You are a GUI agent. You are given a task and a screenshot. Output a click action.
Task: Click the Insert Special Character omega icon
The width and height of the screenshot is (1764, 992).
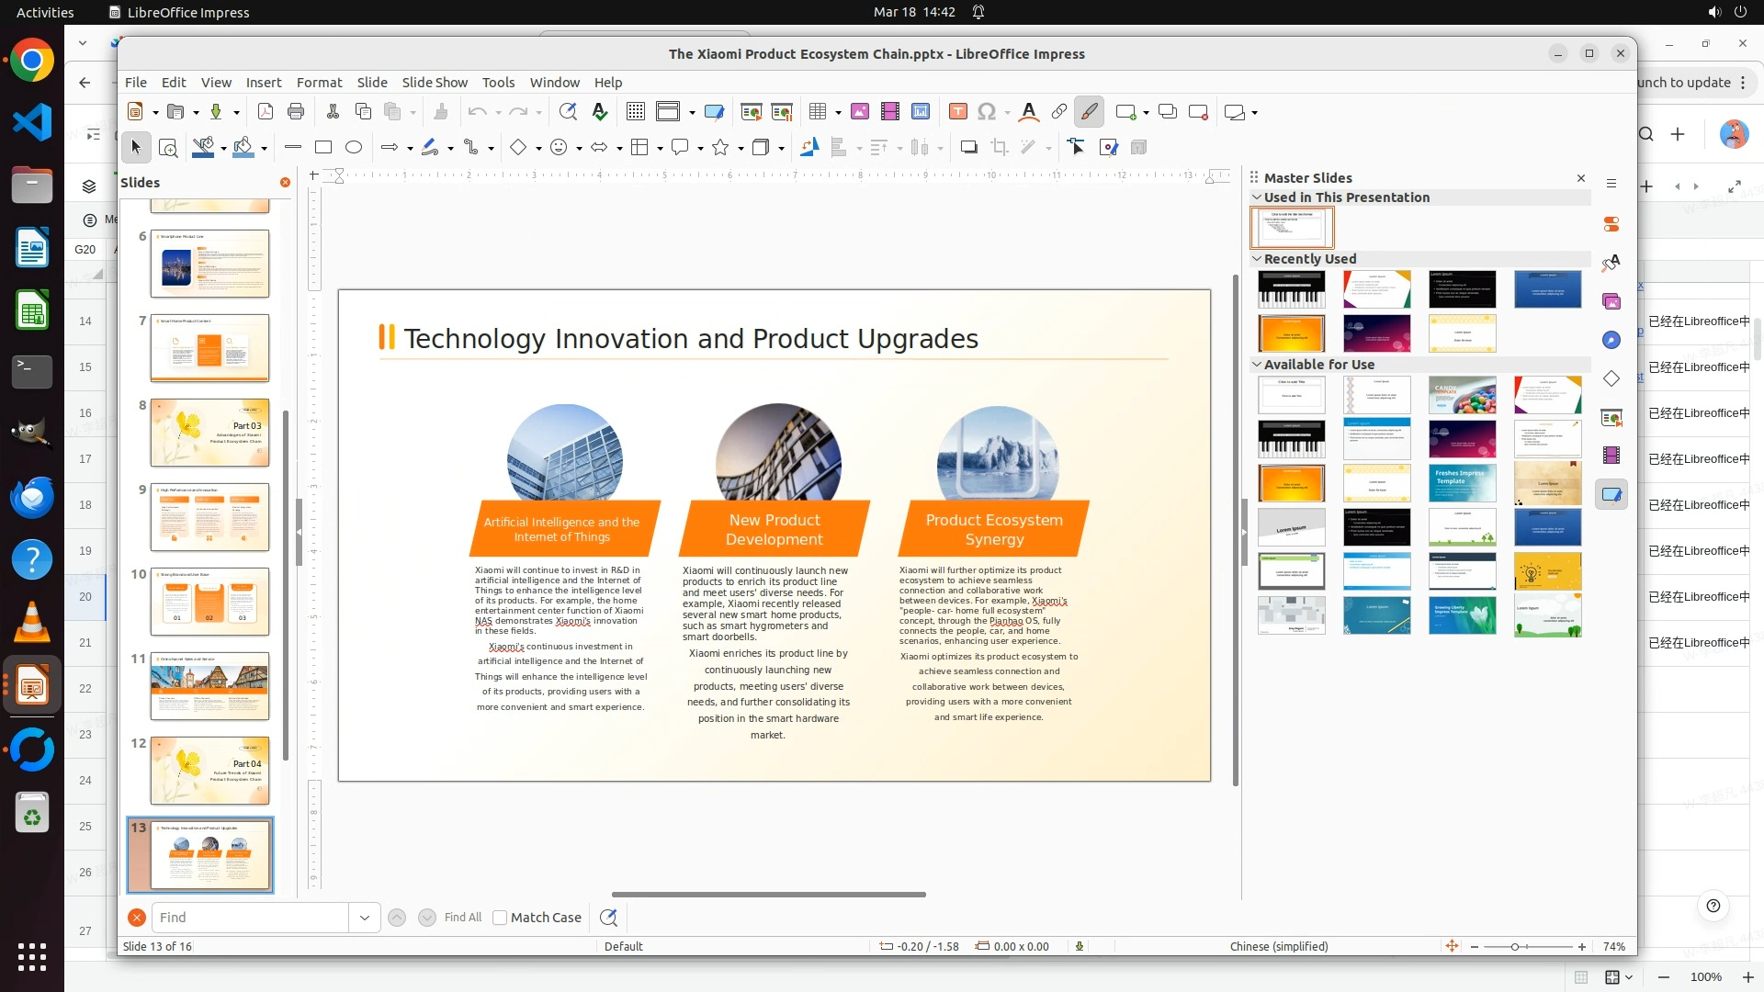(x=987, y=112)
